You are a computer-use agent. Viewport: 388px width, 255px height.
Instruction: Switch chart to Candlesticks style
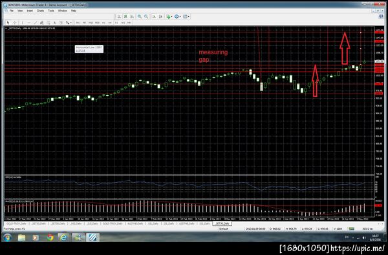click(x=125, y=17)
